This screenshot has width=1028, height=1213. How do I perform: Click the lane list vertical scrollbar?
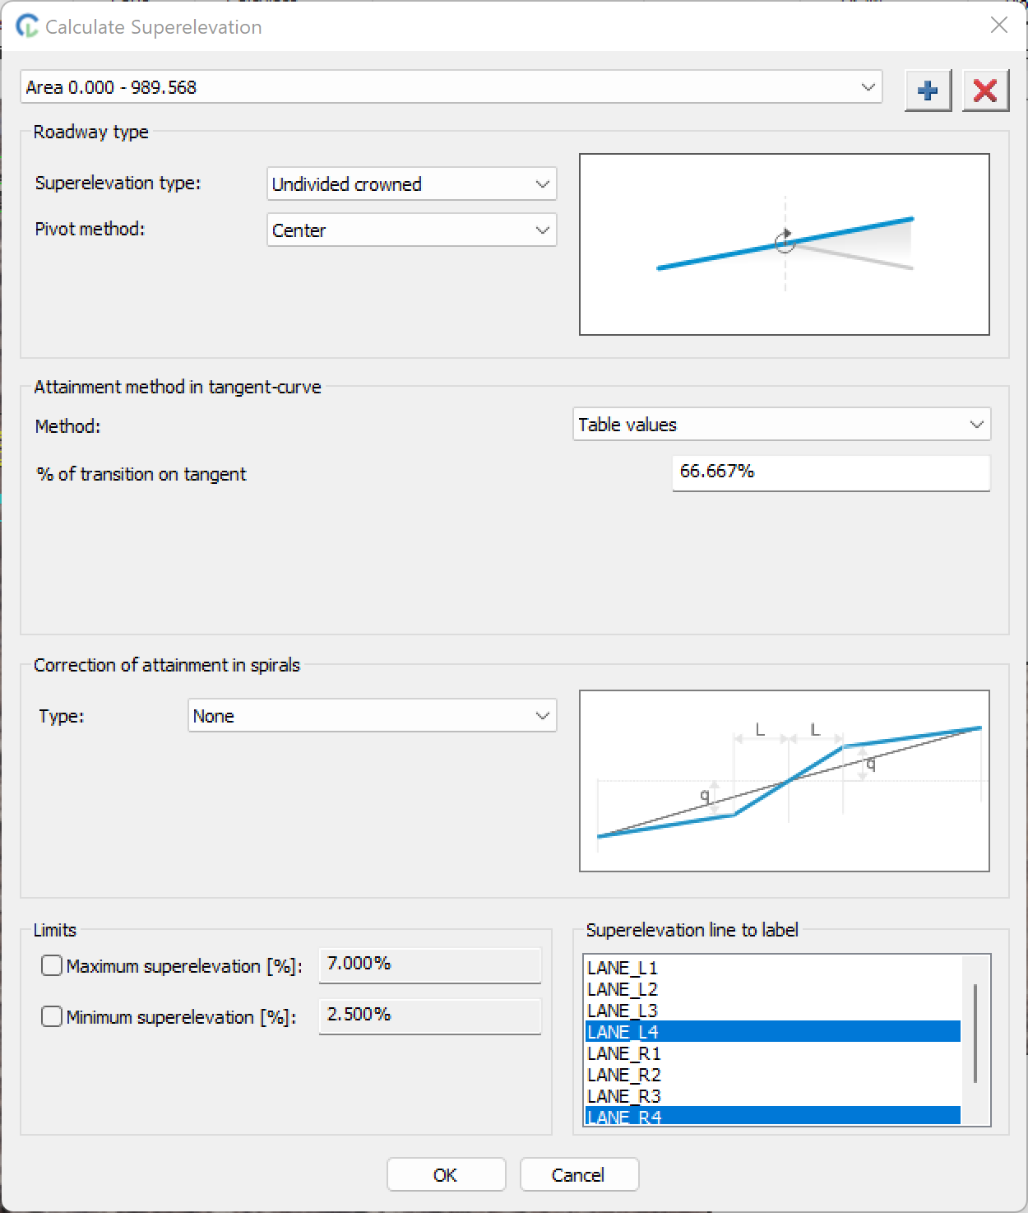click(x=975, y=1033)
